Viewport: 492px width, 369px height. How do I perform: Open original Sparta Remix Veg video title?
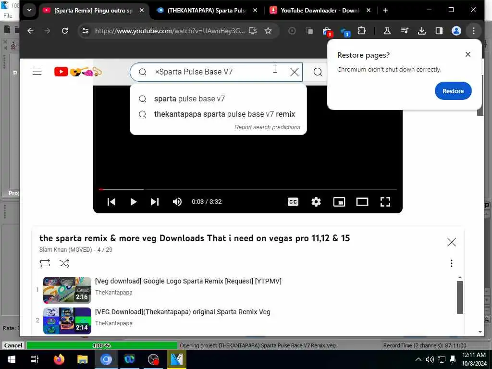[x=183, y=312]
